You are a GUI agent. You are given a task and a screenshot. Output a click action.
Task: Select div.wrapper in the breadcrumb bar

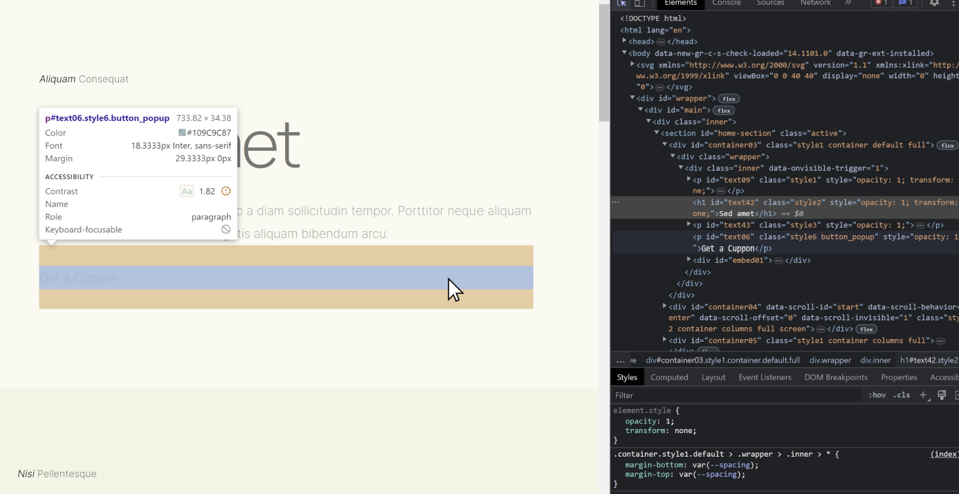830,360
